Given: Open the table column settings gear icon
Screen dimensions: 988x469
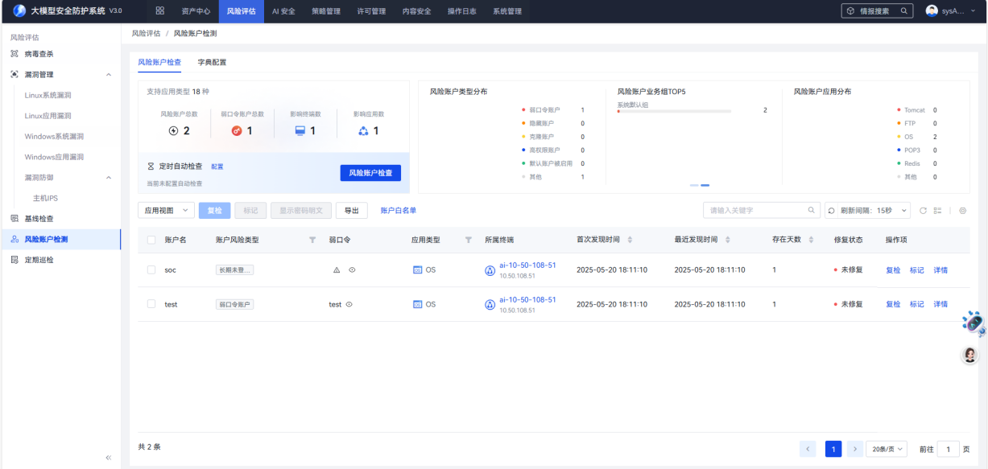Looking at the screenshot, I should tap(962, 211).
